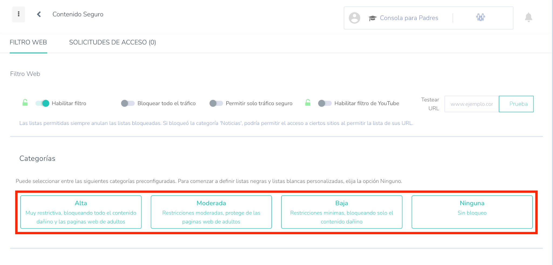
Task: Open the Consola para Padres link
Action: [409, 18]
